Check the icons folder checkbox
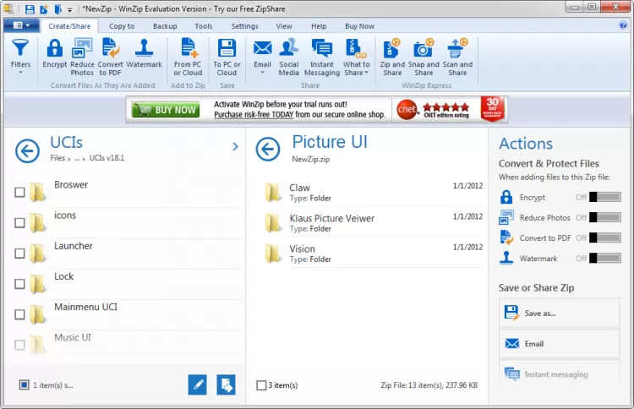The height and width of the screenshot is (409, 634). click(x=19, y=223)
